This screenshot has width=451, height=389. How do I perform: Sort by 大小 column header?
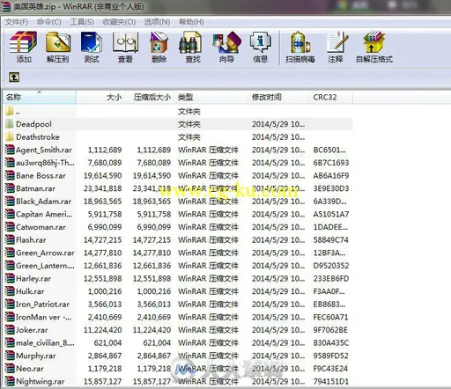(x=100, y=97)
